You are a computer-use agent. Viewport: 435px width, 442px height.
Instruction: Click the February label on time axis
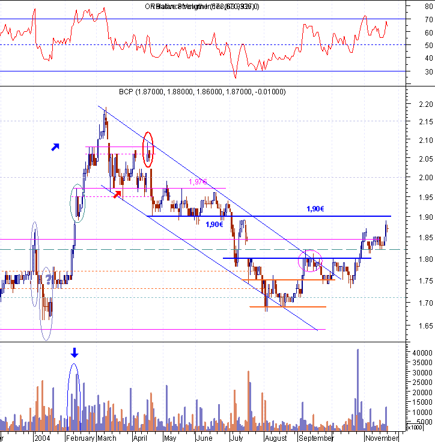pyautogui.click(x=81, y=438)
